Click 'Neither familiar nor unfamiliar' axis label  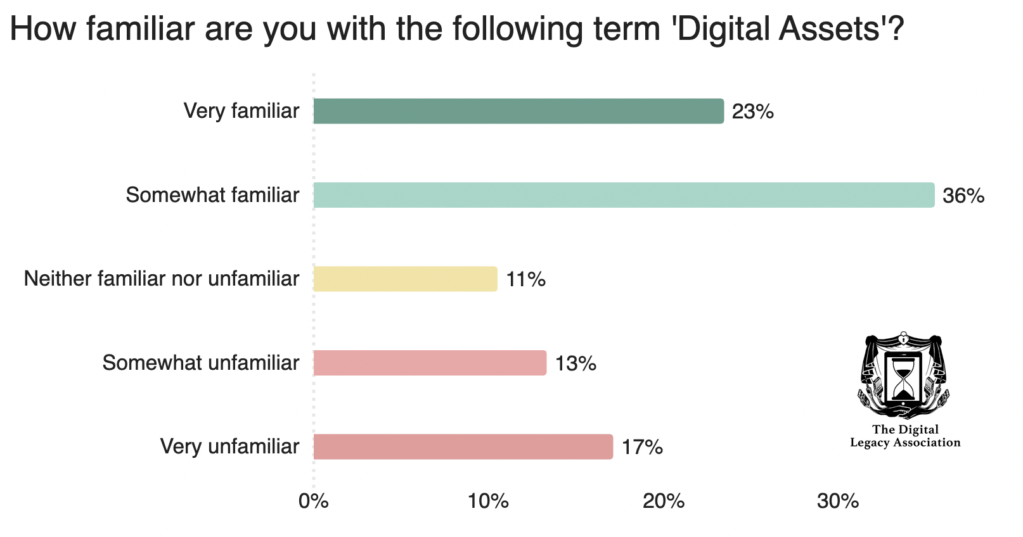pos(162,279)
